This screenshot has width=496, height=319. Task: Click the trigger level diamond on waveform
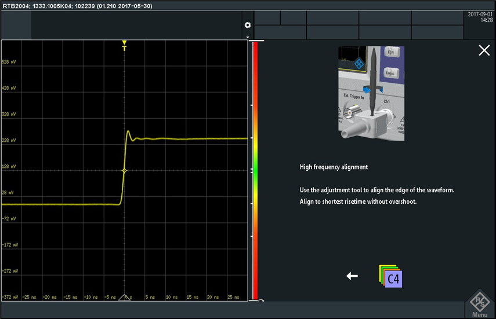point(124,170)
